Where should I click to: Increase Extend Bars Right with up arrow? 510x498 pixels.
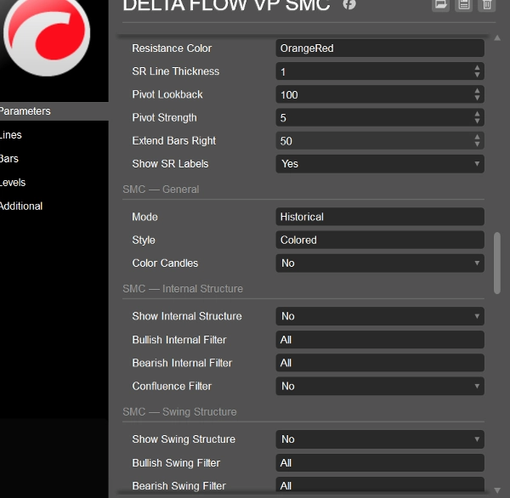(x=477, y=138)
